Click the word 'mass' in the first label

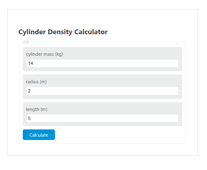49,55
